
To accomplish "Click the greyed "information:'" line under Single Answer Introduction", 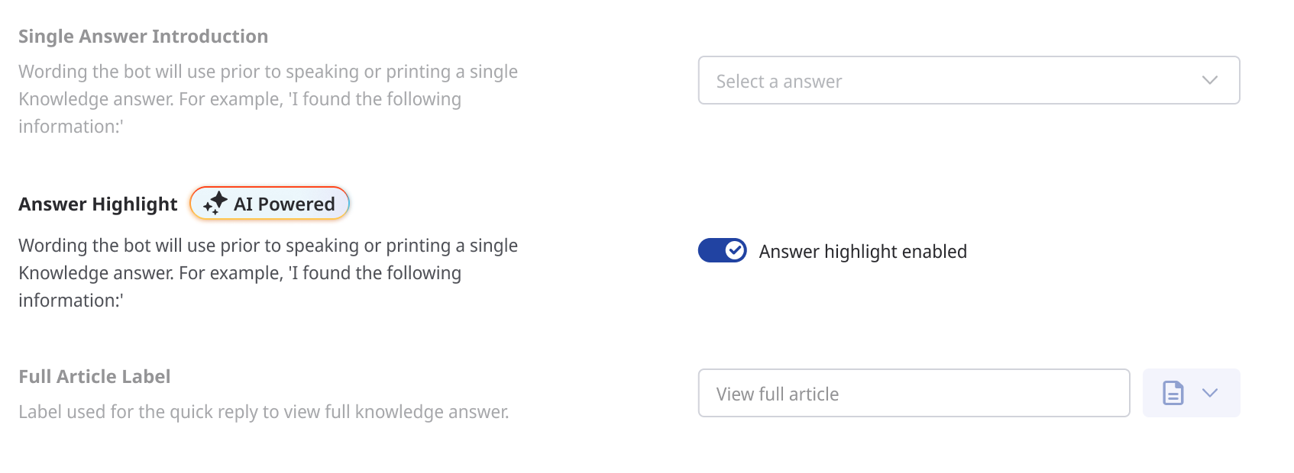I will coord(70,127).
